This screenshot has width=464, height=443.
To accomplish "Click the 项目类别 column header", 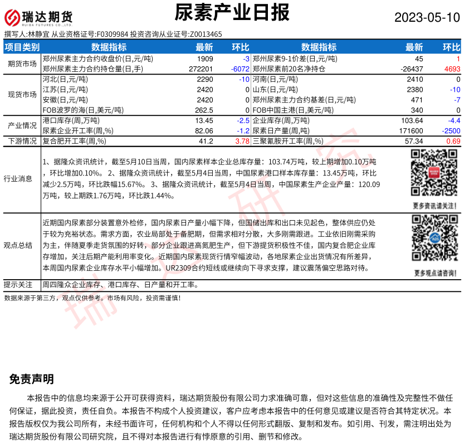I will pyautogui.click(x=22, y=47).
